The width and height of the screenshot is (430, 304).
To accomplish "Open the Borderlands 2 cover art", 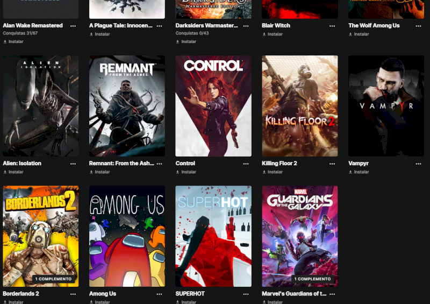I will (x=41, y=236).
